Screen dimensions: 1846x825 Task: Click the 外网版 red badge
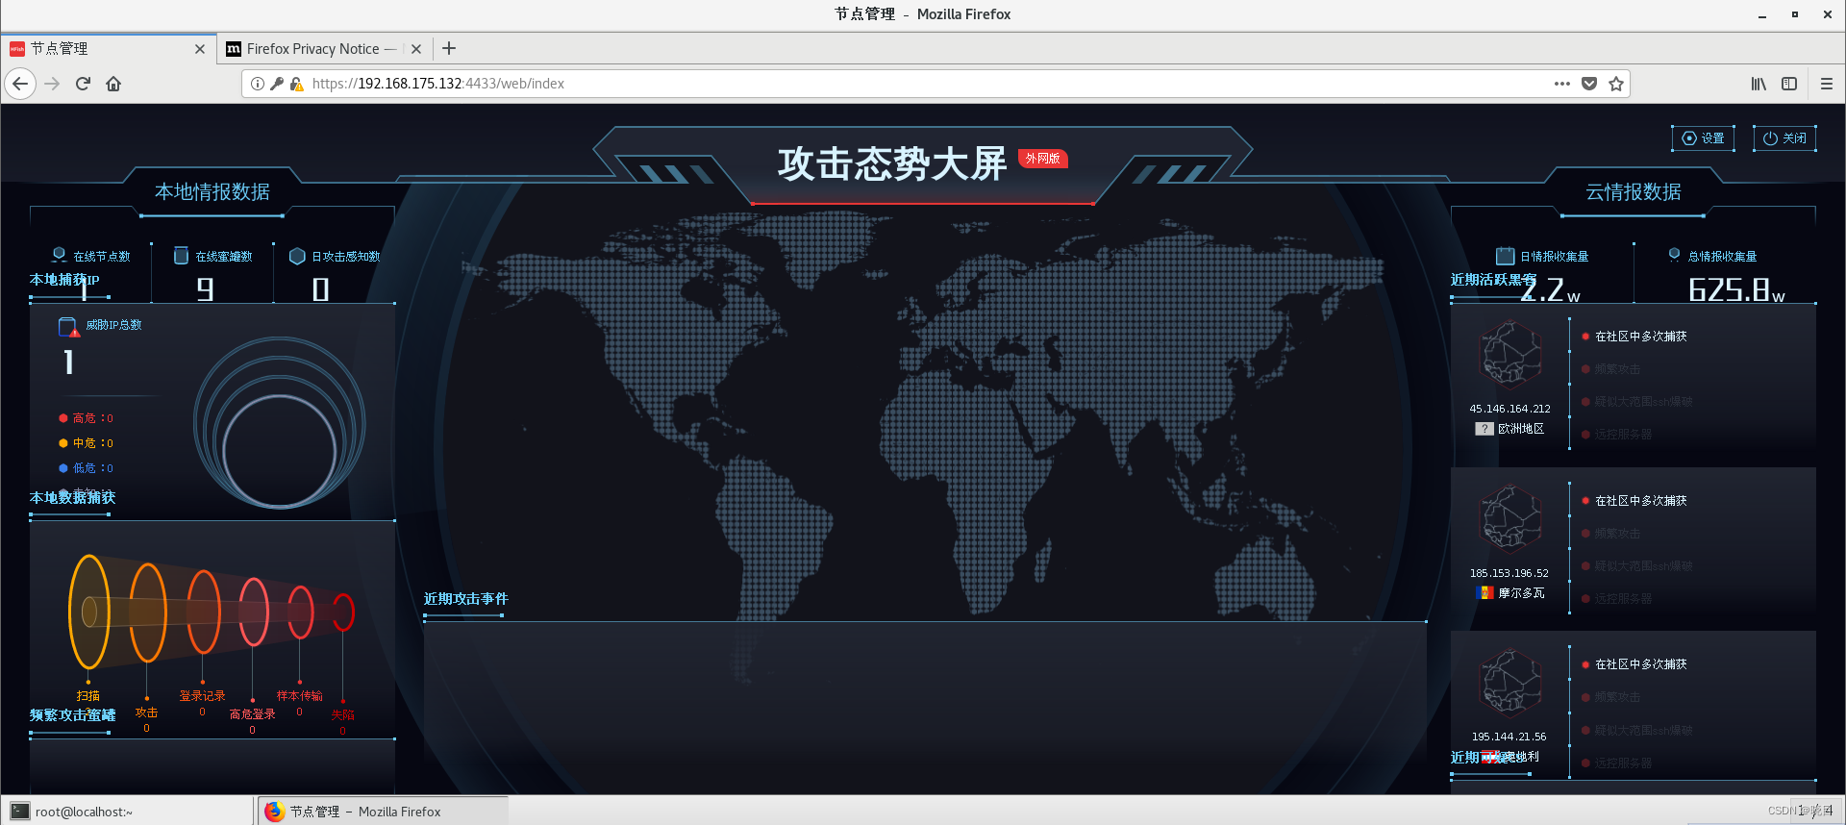point(1042,159)
